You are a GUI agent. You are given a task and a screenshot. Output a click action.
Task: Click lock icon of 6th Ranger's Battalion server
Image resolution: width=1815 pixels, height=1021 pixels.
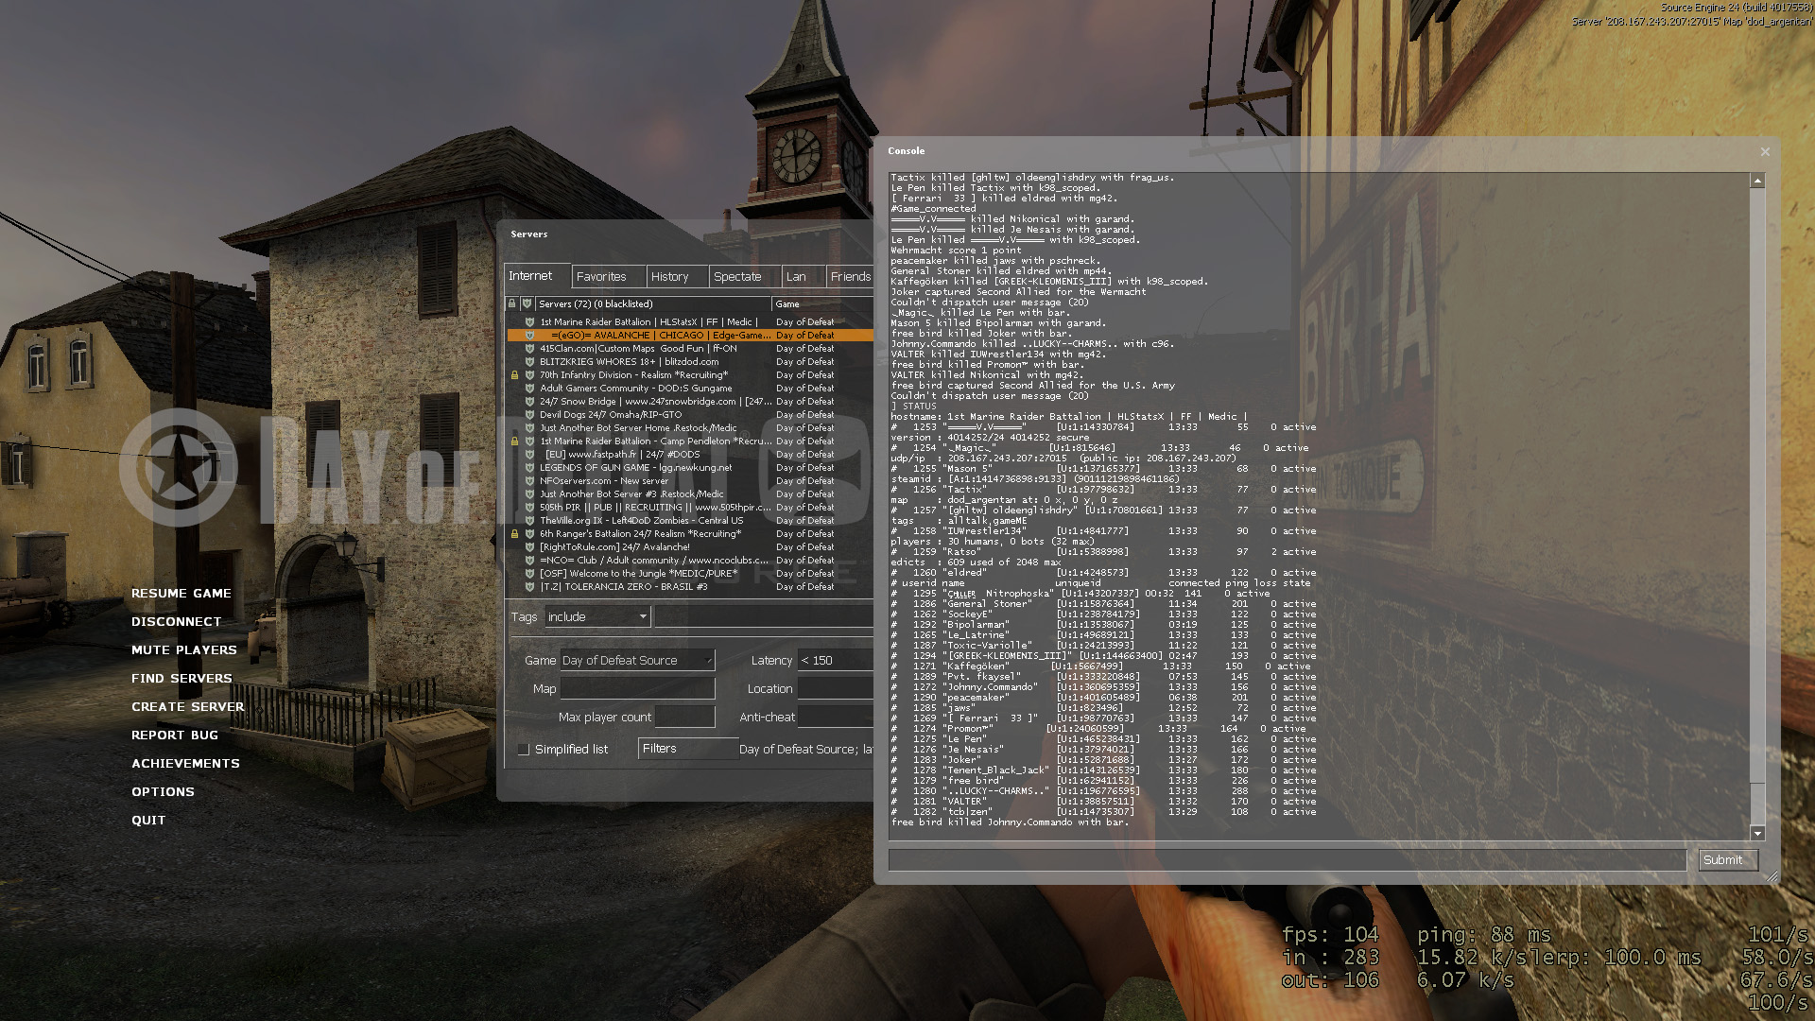coord(515,534)
